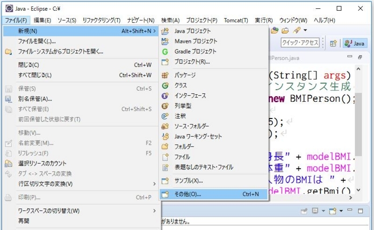Click the クラス green C icon

click(x=165, y=85)
